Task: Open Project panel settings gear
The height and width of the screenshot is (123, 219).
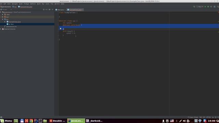Action: click(x=50, y=10)
